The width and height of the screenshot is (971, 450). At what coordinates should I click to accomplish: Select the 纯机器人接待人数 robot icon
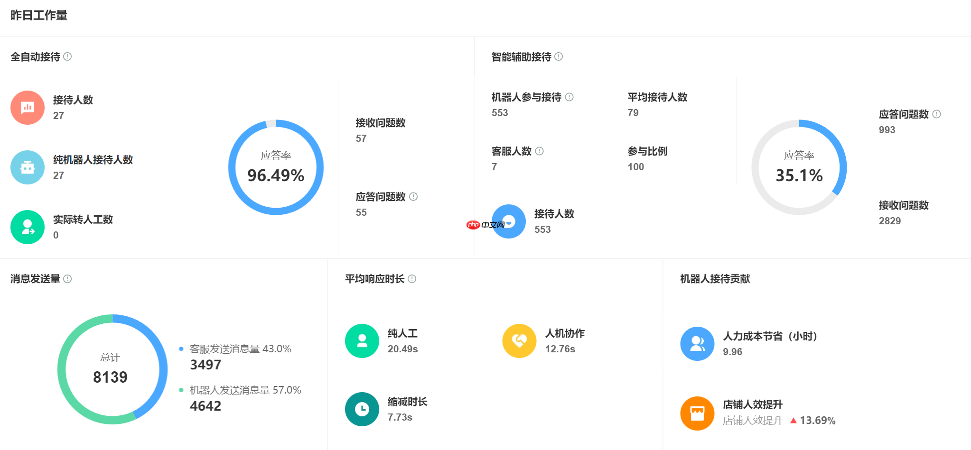(x=27, y=167)
